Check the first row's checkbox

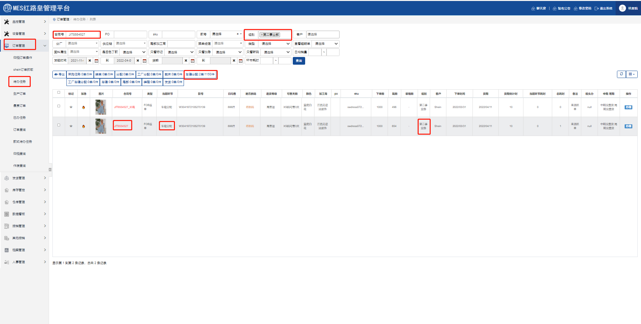pyautogui.click(x=59, y=106)
